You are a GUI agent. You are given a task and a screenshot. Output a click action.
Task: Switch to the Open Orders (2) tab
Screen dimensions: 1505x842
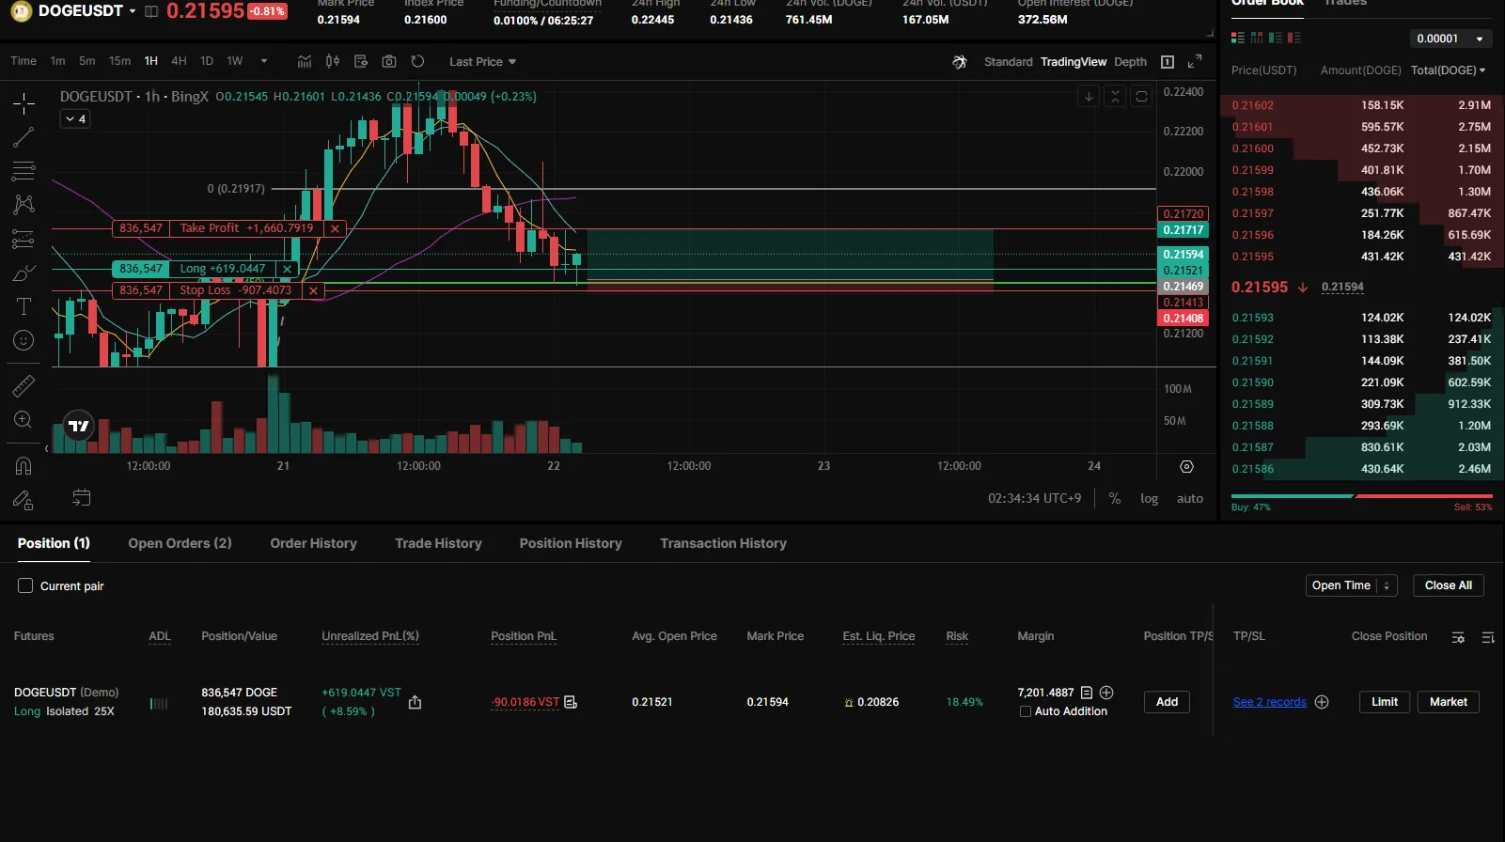(180, 543)
